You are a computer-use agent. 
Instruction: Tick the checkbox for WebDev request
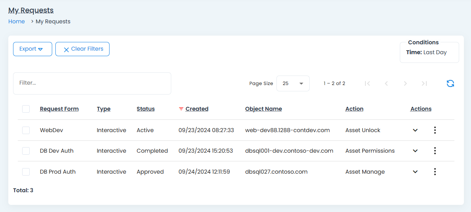pos(26,130)
